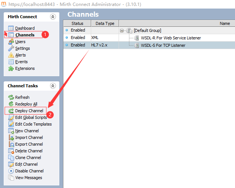Create a New Channel
The image size is (235, 188).
pyautogui.click(x=27, y=131)
